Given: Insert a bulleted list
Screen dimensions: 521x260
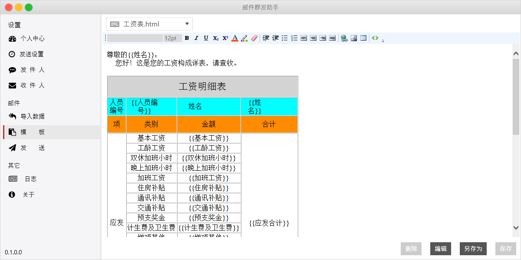Looking at the screenshot, I should [285, 38].
